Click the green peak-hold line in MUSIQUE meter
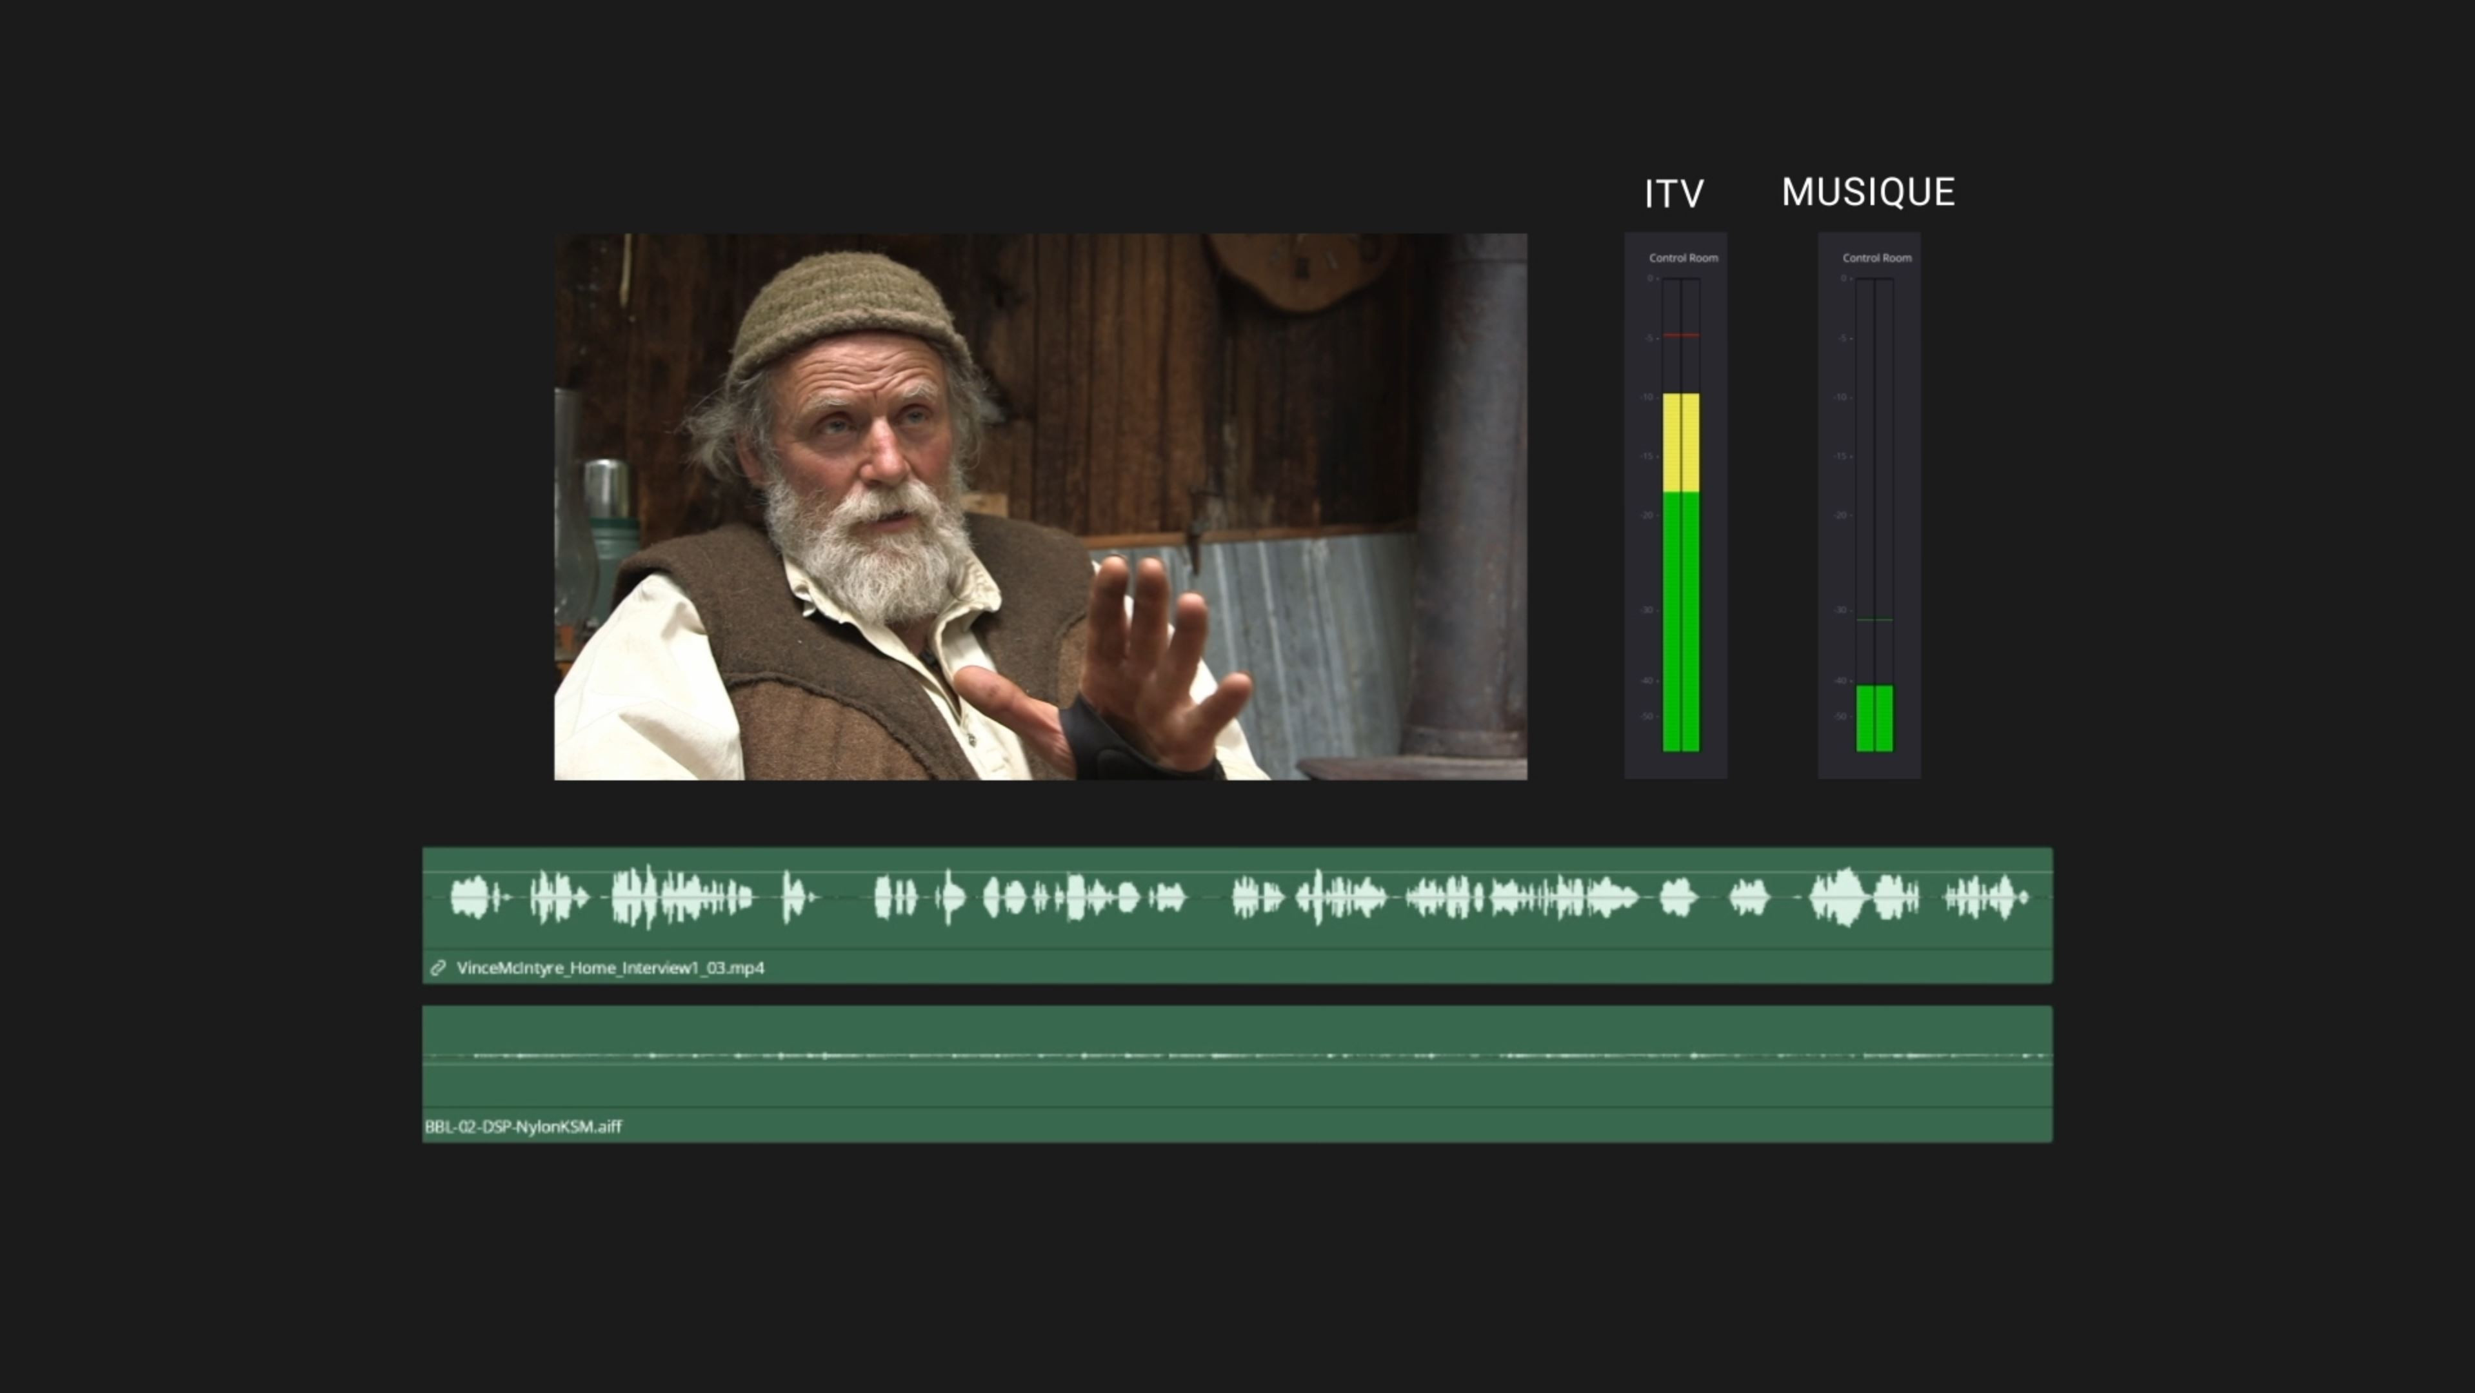Viewport: 2475px width, 1393px height. 1874,620
